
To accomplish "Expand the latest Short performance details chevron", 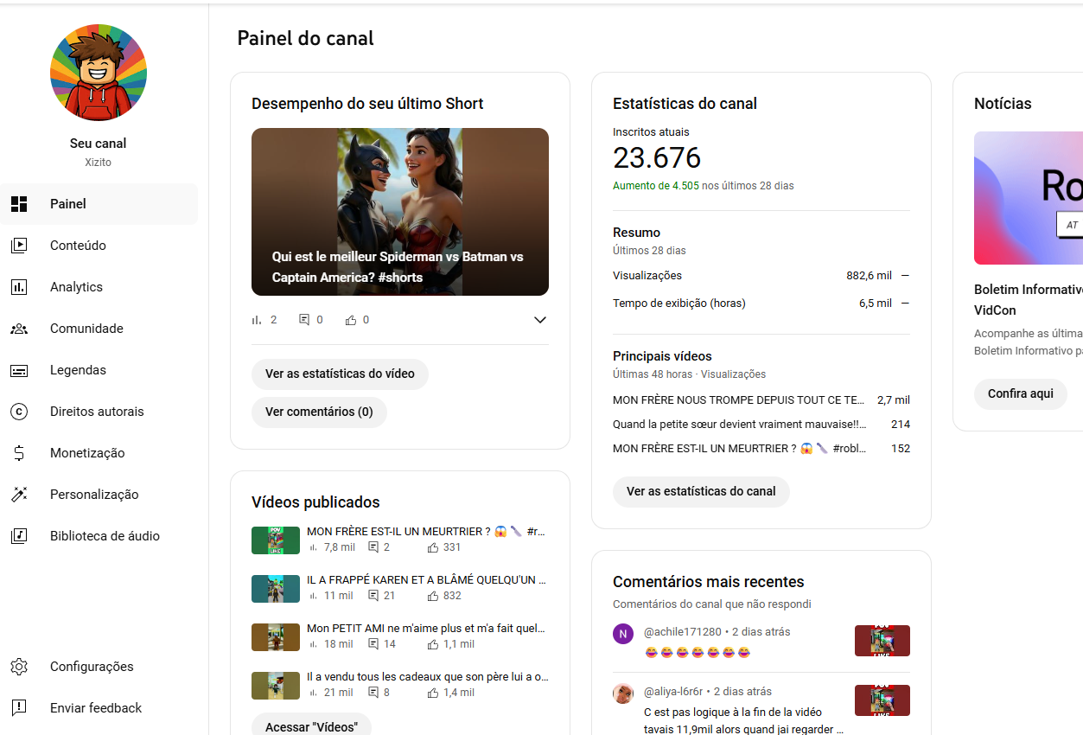I will click(540, 320).
